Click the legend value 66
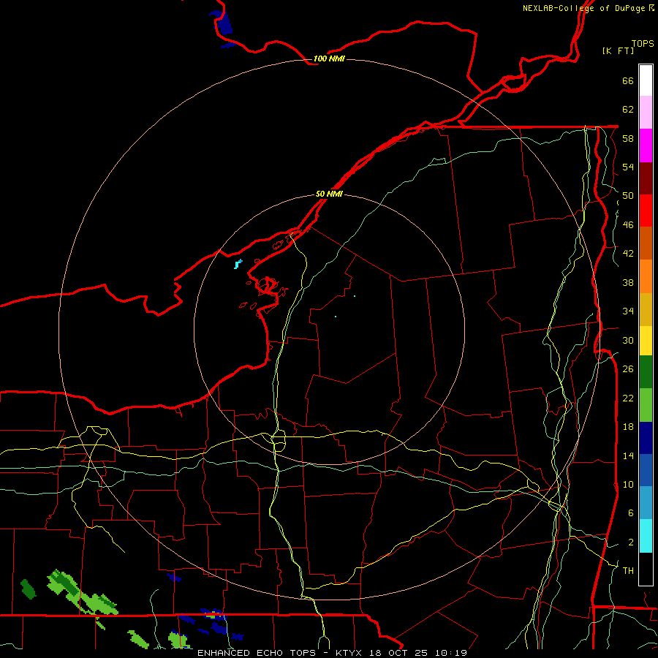The width and height of the screenshot is (658, 658). coord(628,80)
